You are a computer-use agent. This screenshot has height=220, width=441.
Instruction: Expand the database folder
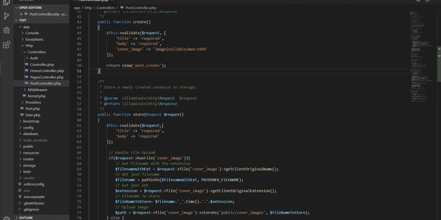[x=20, y=134]
